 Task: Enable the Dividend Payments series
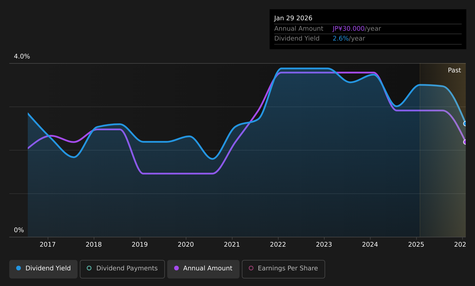coord(122,269)
